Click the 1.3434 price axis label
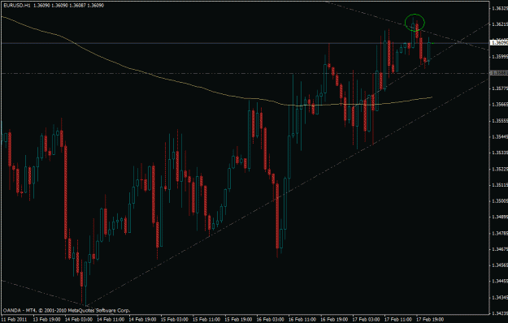Viewport: 508px width, 323px height. [500, 297]
